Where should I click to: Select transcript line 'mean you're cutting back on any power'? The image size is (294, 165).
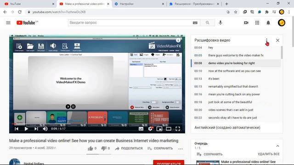(236, 94)
